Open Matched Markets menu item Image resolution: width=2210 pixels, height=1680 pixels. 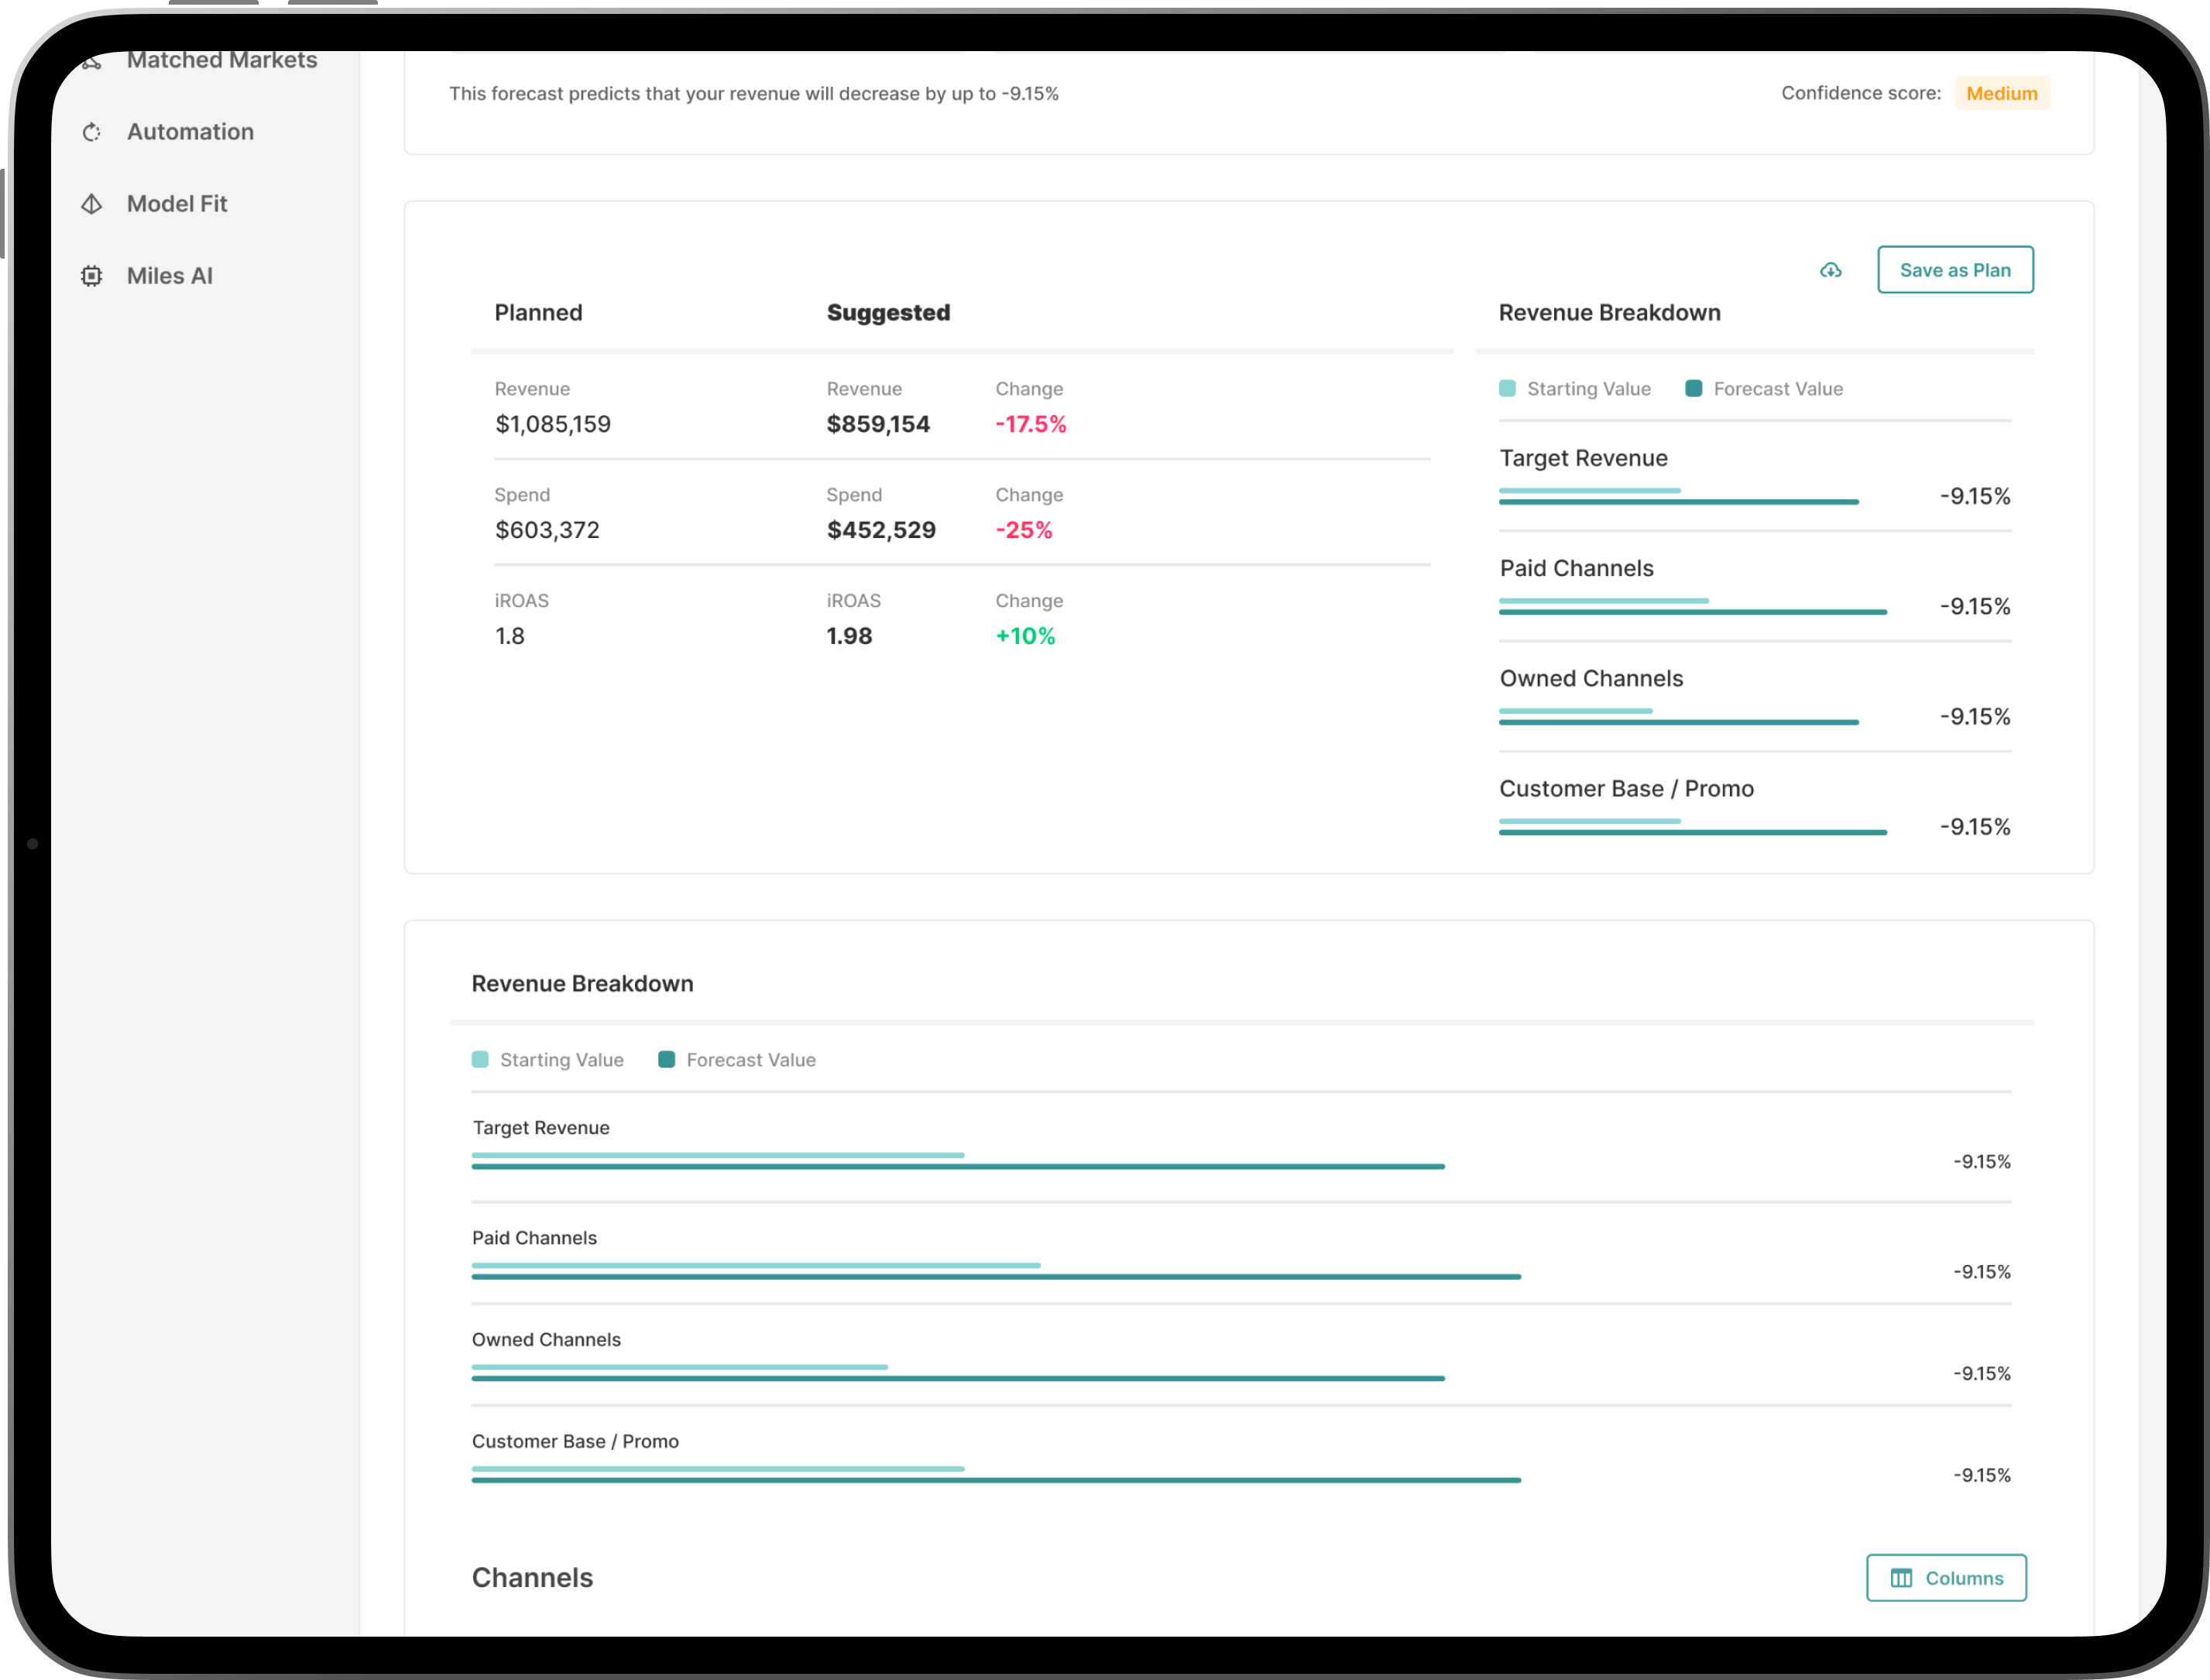point(221,62)
